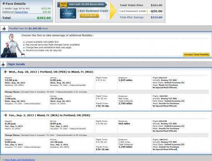Screen dimensions: 212x161
Task: Click the credit card image in promo banner
Action: (x=68, y=13)
